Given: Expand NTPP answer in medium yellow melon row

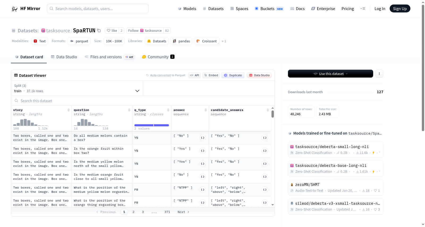Looking at the screenshot, I should coord(203,190).
